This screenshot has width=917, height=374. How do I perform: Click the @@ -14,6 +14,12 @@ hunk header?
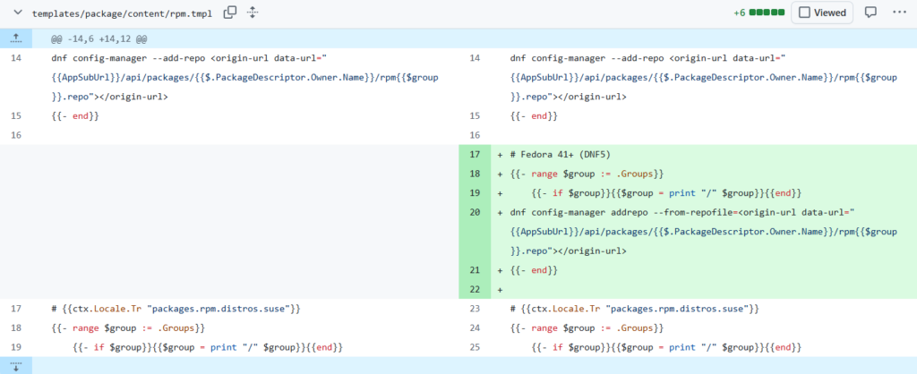pyautogui.click(x=99, y=38)
